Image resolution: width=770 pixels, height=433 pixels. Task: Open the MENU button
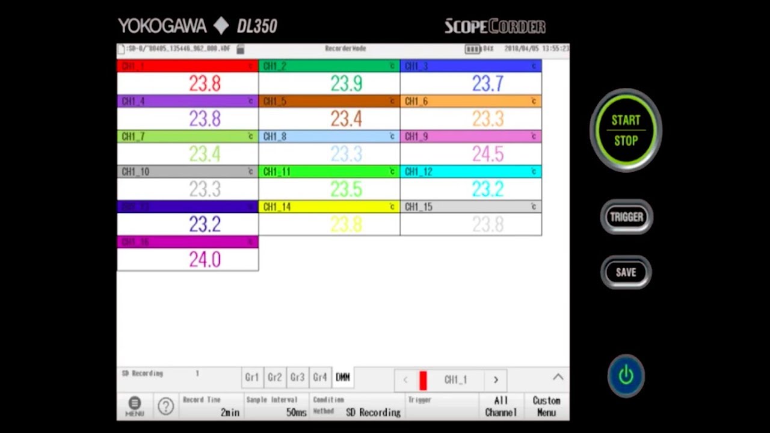pyautogui.click(x=135, y=407)
